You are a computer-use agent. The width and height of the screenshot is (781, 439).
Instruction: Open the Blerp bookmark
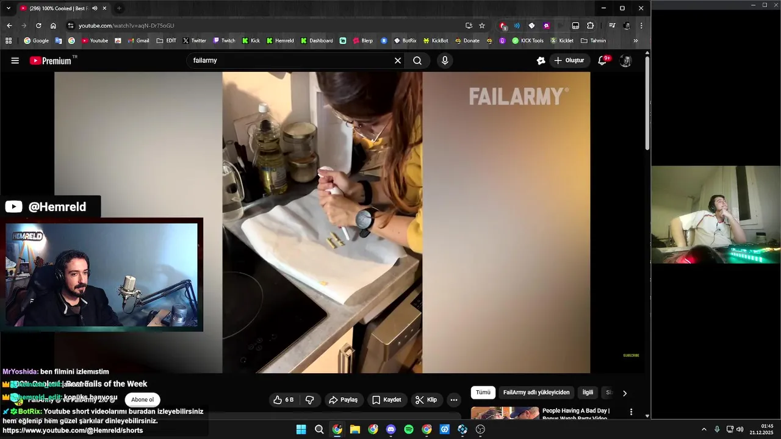tap(363, 41)
